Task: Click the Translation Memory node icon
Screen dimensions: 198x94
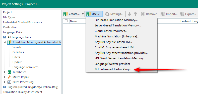Action: click(x=9, y=42)
